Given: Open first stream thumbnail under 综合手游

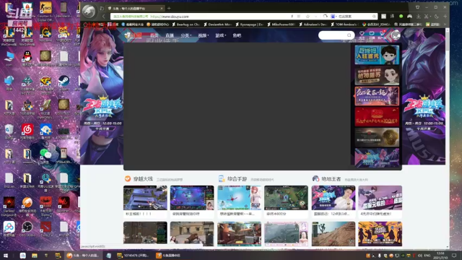Looking at the screenshot, I should (x=239, y=198).
